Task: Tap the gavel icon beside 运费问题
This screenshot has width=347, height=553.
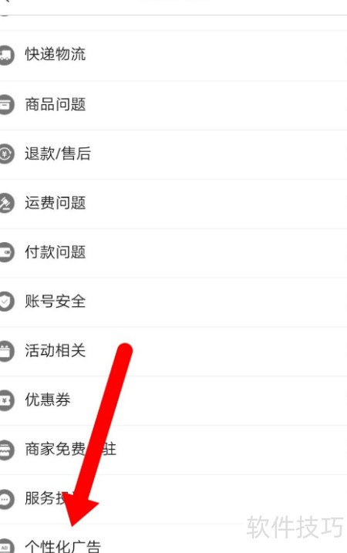Action: coord(6,203)
